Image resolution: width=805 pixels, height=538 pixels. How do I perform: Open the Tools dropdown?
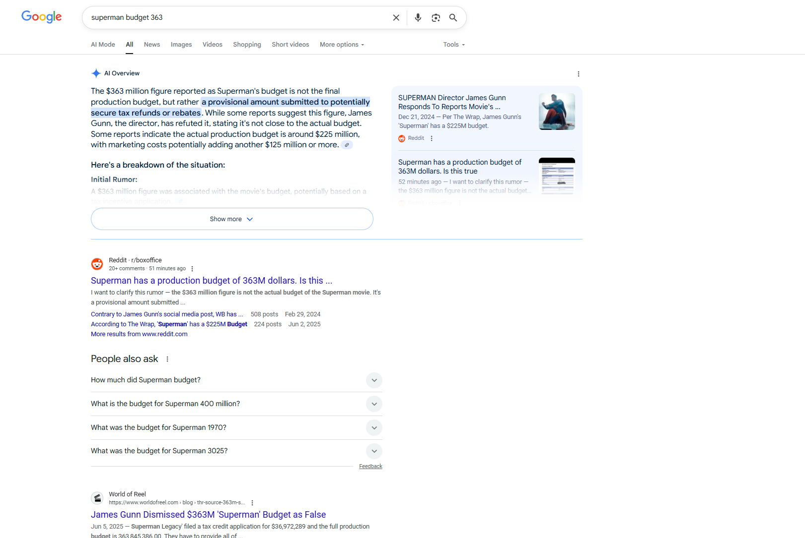point(454,45)
